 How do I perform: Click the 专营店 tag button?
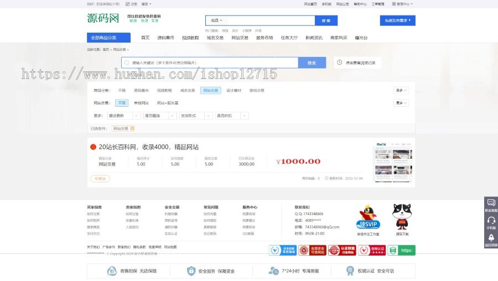[100, 179]
